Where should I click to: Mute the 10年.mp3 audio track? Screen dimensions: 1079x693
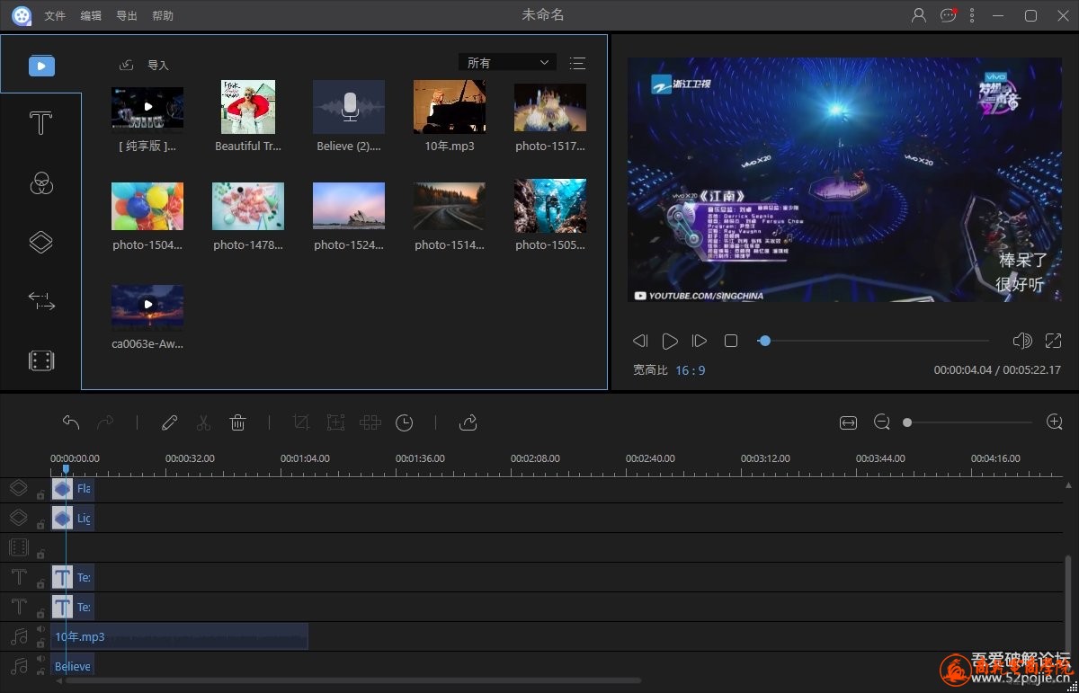pyautogui.click(x=40, y=630)
